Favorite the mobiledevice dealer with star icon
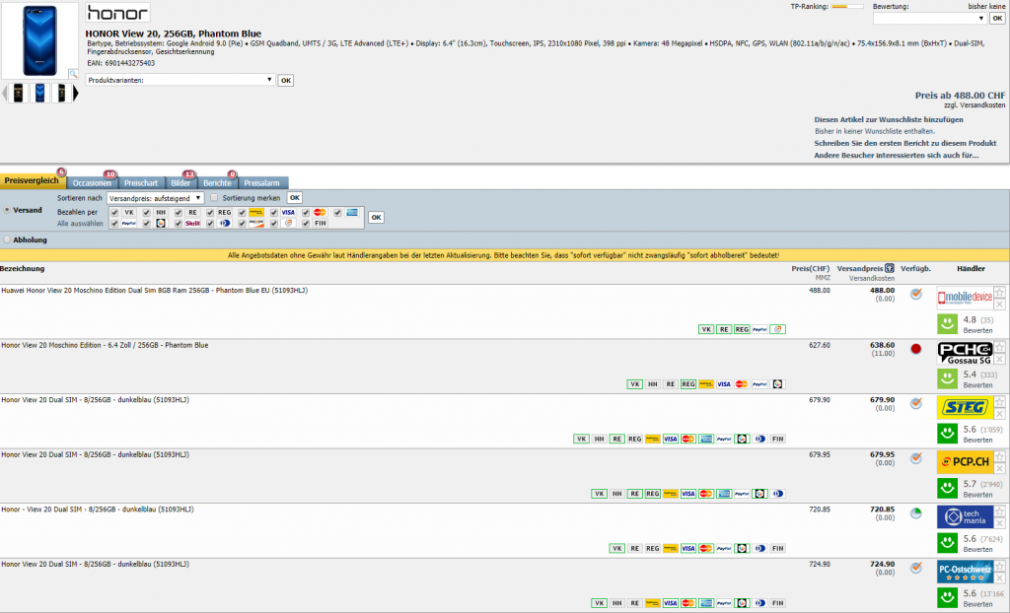The height and width of the screenshot is (613, 1010). coord(1000,292)
